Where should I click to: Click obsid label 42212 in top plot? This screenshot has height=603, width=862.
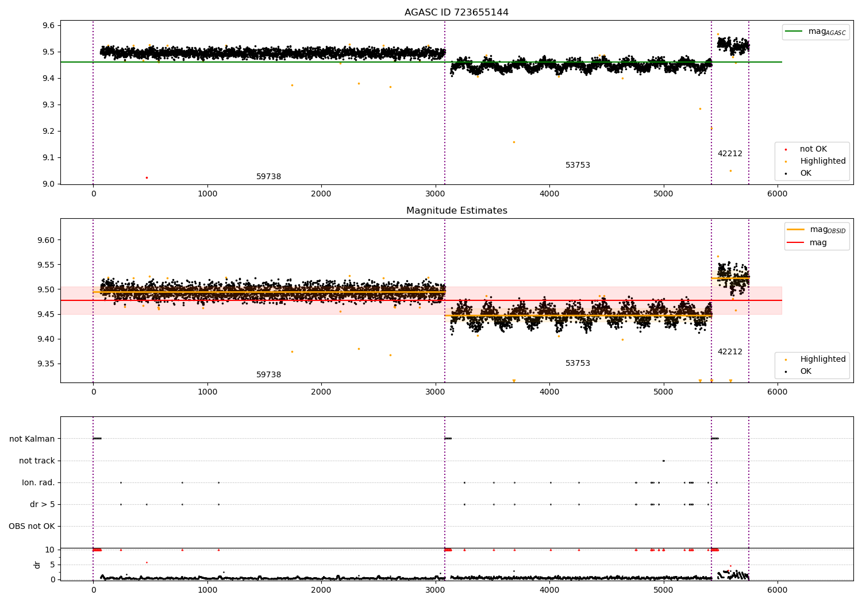(730, 154)
